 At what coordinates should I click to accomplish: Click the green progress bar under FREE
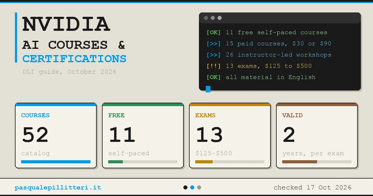(116, 162)
